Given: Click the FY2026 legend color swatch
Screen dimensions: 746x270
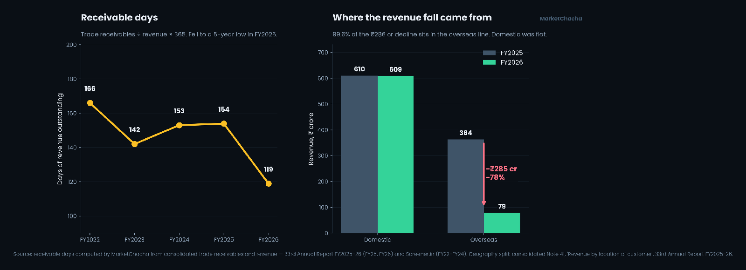Looking at the screenshot, I should [x=489, y=62].
